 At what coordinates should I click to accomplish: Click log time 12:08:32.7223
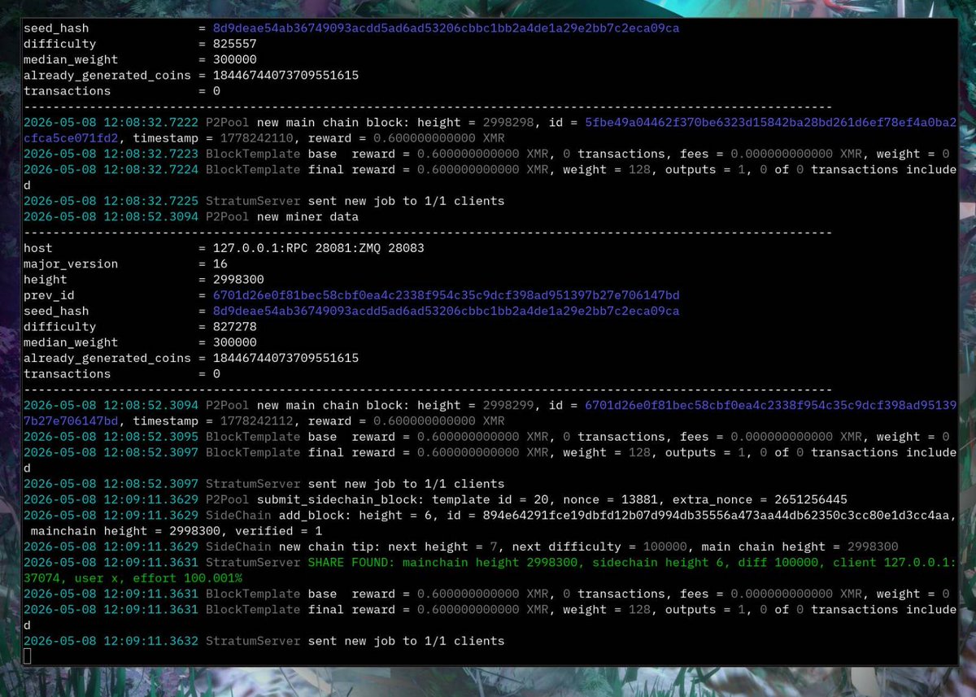click(x=151, y=154)
